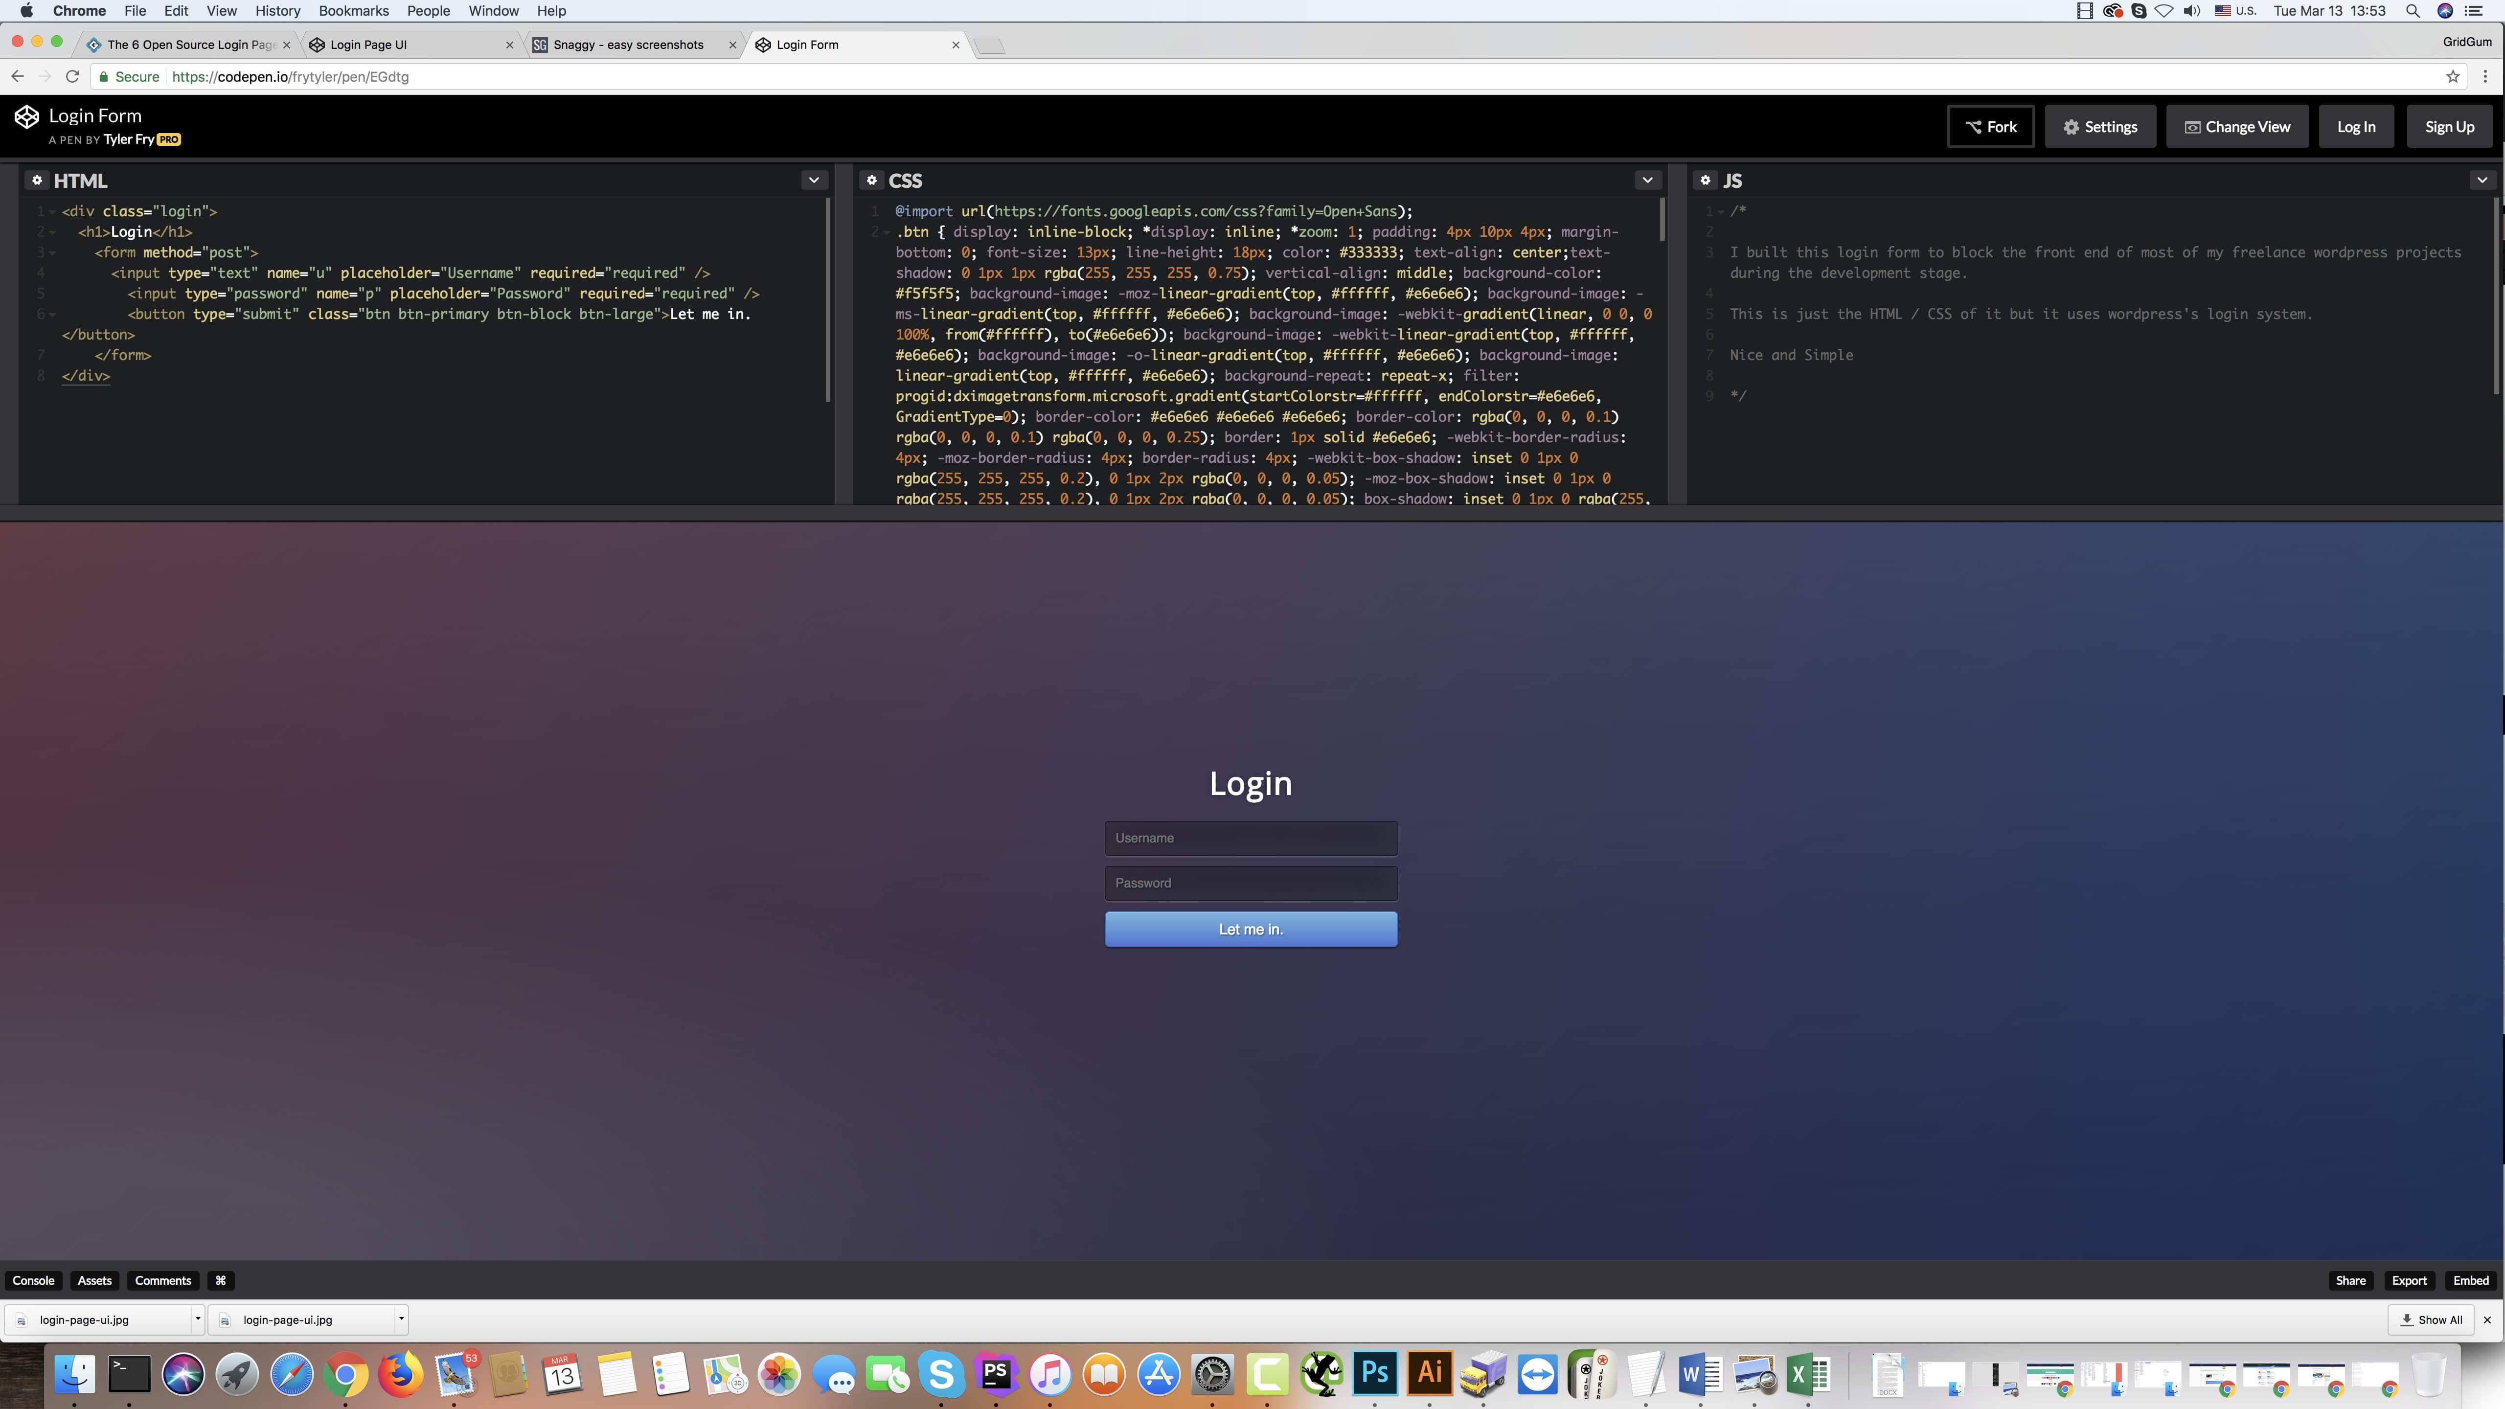Open Camtasia from the dock
Screen dimensions: 2505x1409
1267,1374
